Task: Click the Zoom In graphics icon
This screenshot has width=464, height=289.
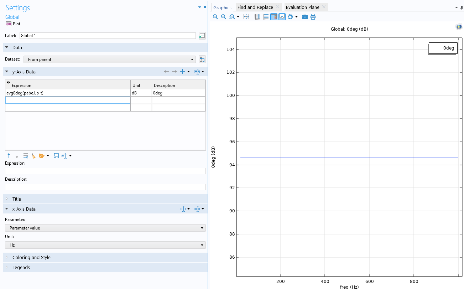Action: [215, 17]
